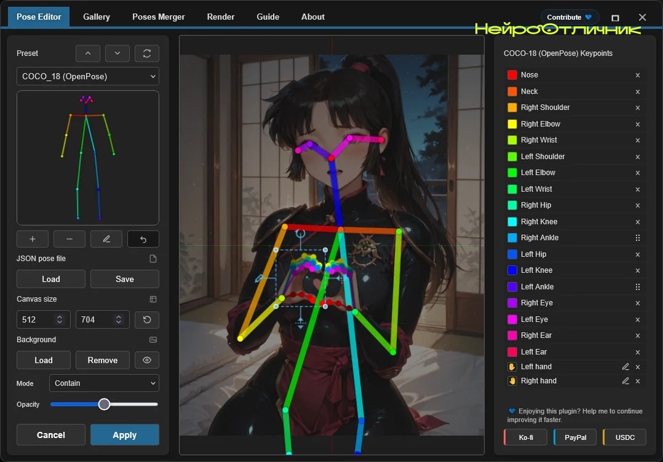Click the Left Ankle drag handle icon
This screenshot has height=462, width=663.
638,287
